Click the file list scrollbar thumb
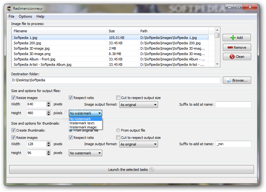Image resolution: width=266 pixels, height=192 pixels. pos(217,35)
